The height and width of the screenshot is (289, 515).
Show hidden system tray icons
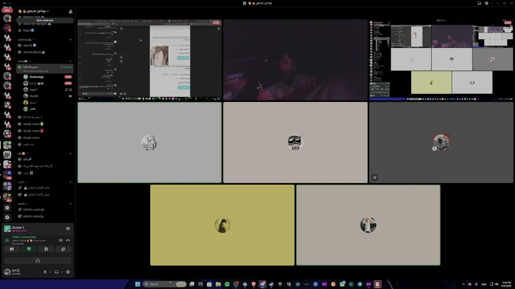tap(463, 284)
